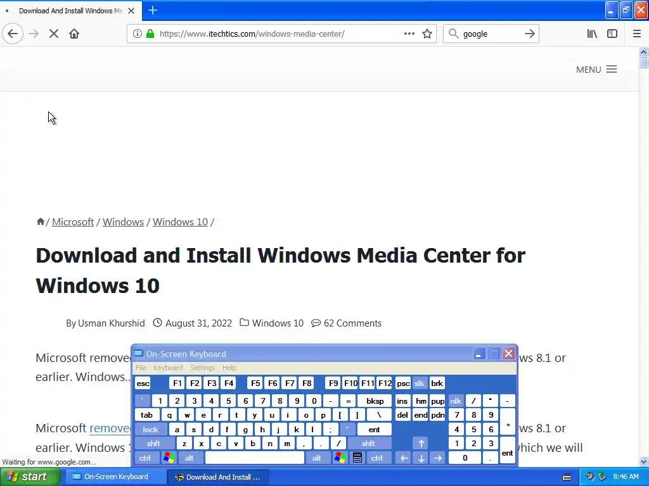Toggle the nlk num lock key
This screenshot has width=649, height=486.
tap(456, 401)
